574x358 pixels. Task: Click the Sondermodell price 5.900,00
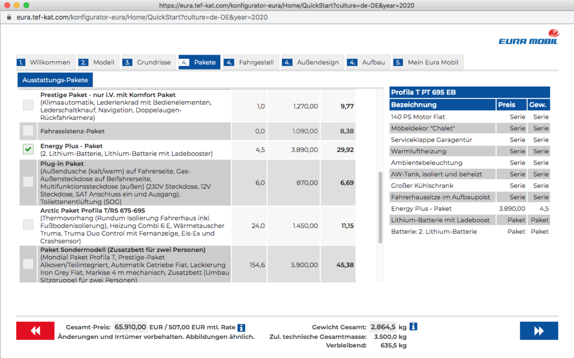(304, 264)
